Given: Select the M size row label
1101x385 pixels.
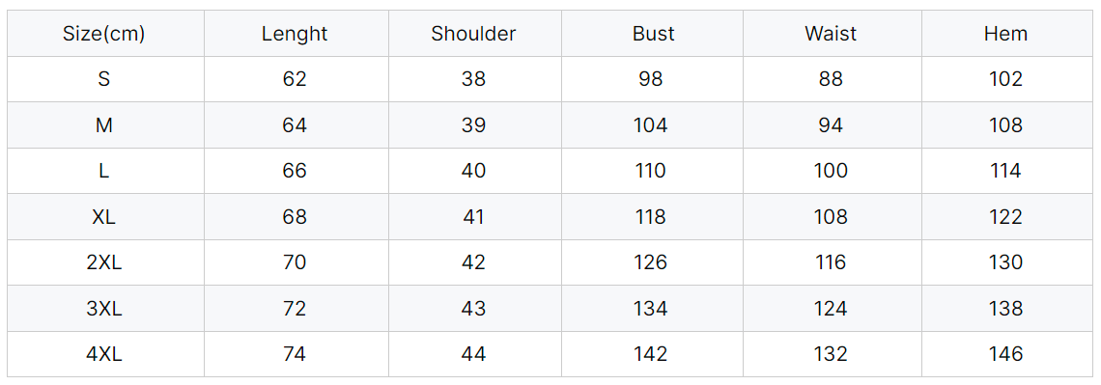Looking at the screenshot, I should coord(104,125).
